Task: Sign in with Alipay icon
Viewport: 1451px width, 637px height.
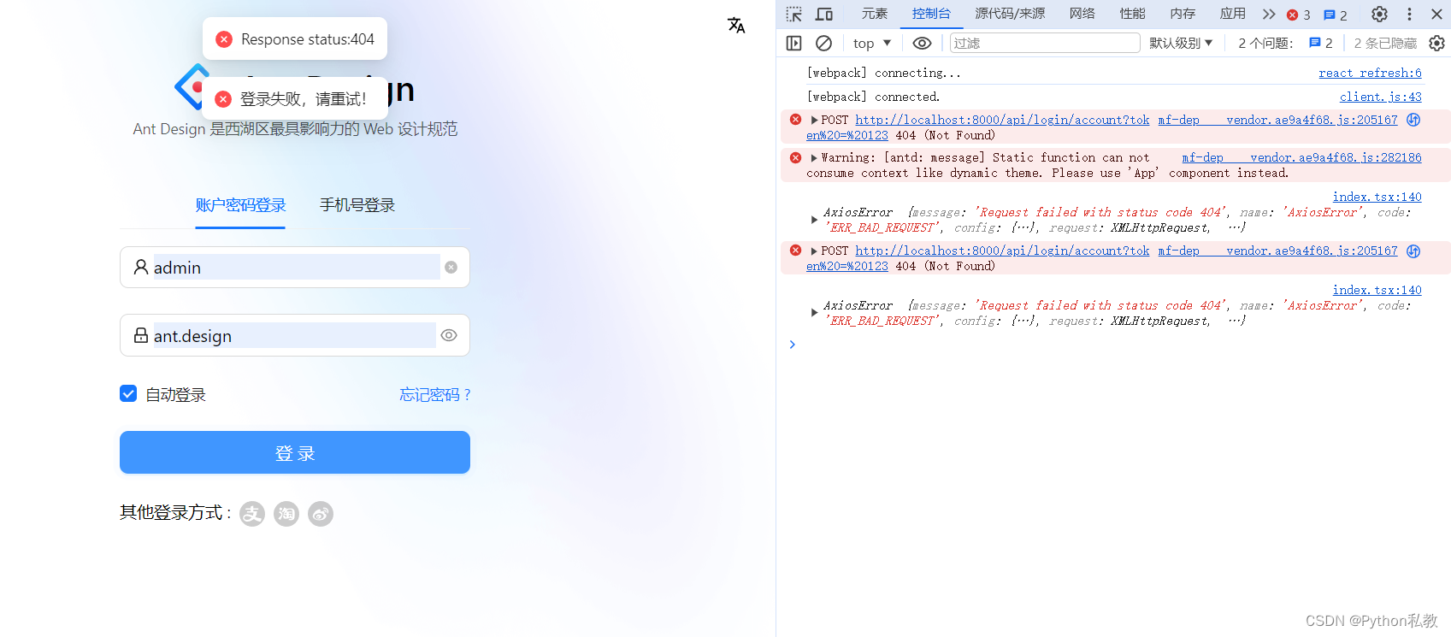Action: pos(252,513)
